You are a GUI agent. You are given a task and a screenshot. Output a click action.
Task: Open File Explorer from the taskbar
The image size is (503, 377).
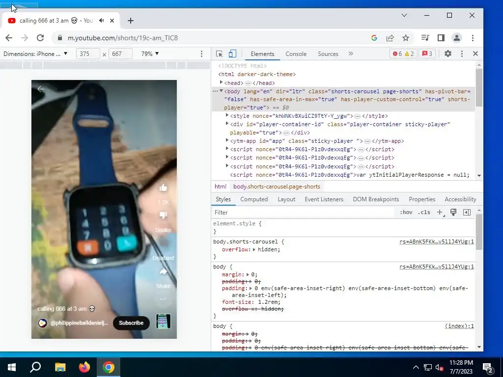point(60,367)
